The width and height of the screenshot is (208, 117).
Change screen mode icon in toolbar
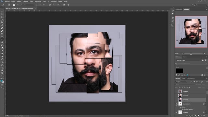pyautogui.click(x=2, y=87)
